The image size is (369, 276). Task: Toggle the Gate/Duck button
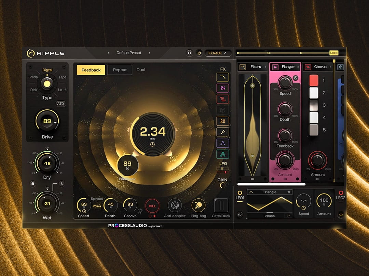click(x=221, y=205)
